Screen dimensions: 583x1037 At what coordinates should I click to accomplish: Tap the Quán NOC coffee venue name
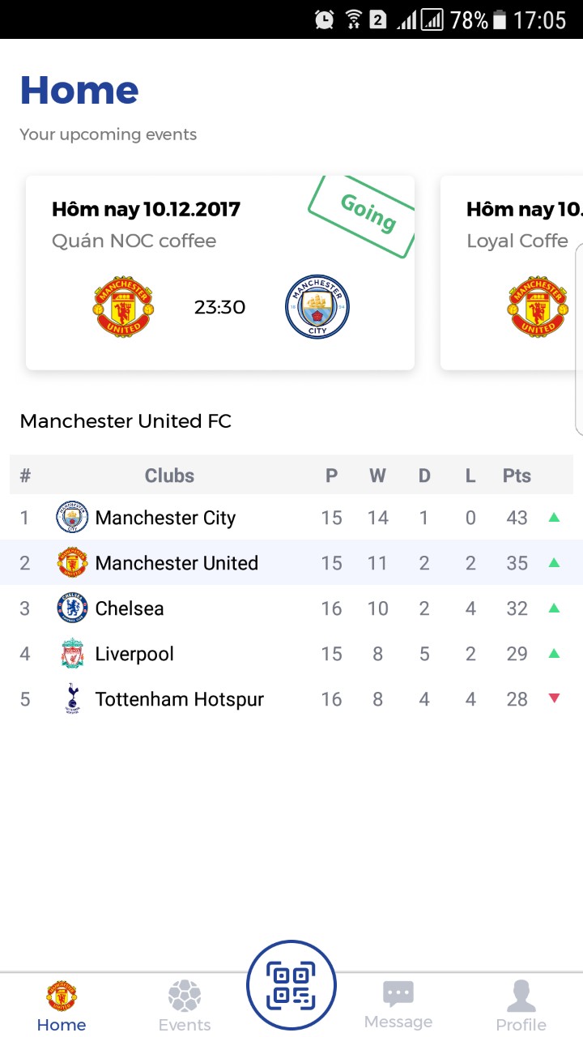tap(134, 241)
